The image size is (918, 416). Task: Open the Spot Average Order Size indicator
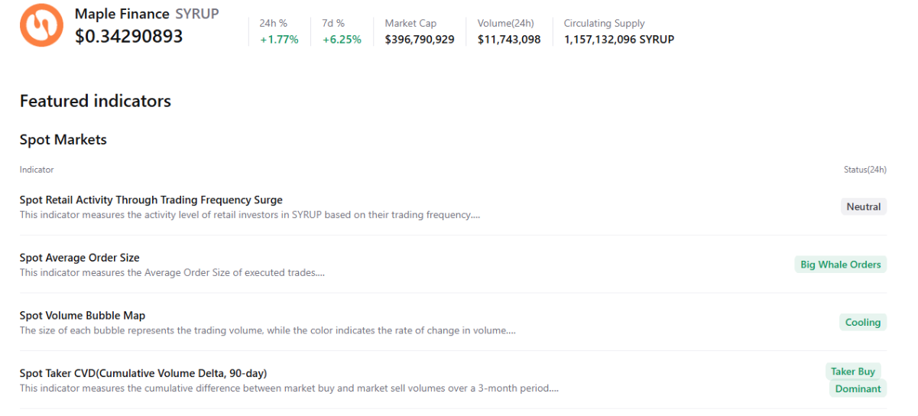click(79, 258)
